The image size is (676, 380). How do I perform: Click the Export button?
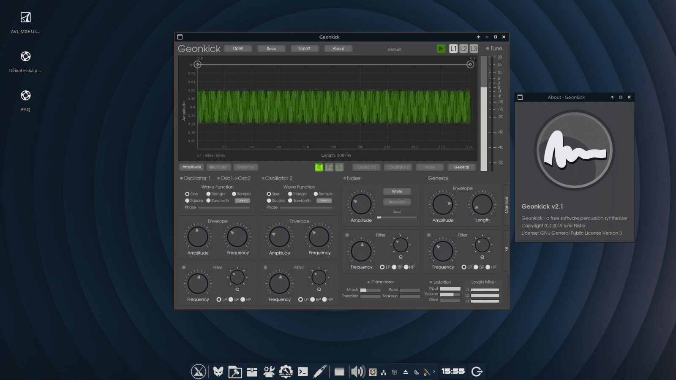pyautogui.click(x=305, y=48)
